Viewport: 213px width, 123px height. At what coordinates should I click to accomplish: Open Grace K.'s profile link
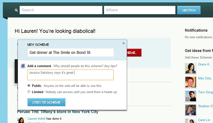(204, 64)
